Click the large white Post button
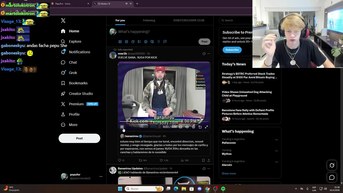Screen dimensions: 343x193 point(79,138)
